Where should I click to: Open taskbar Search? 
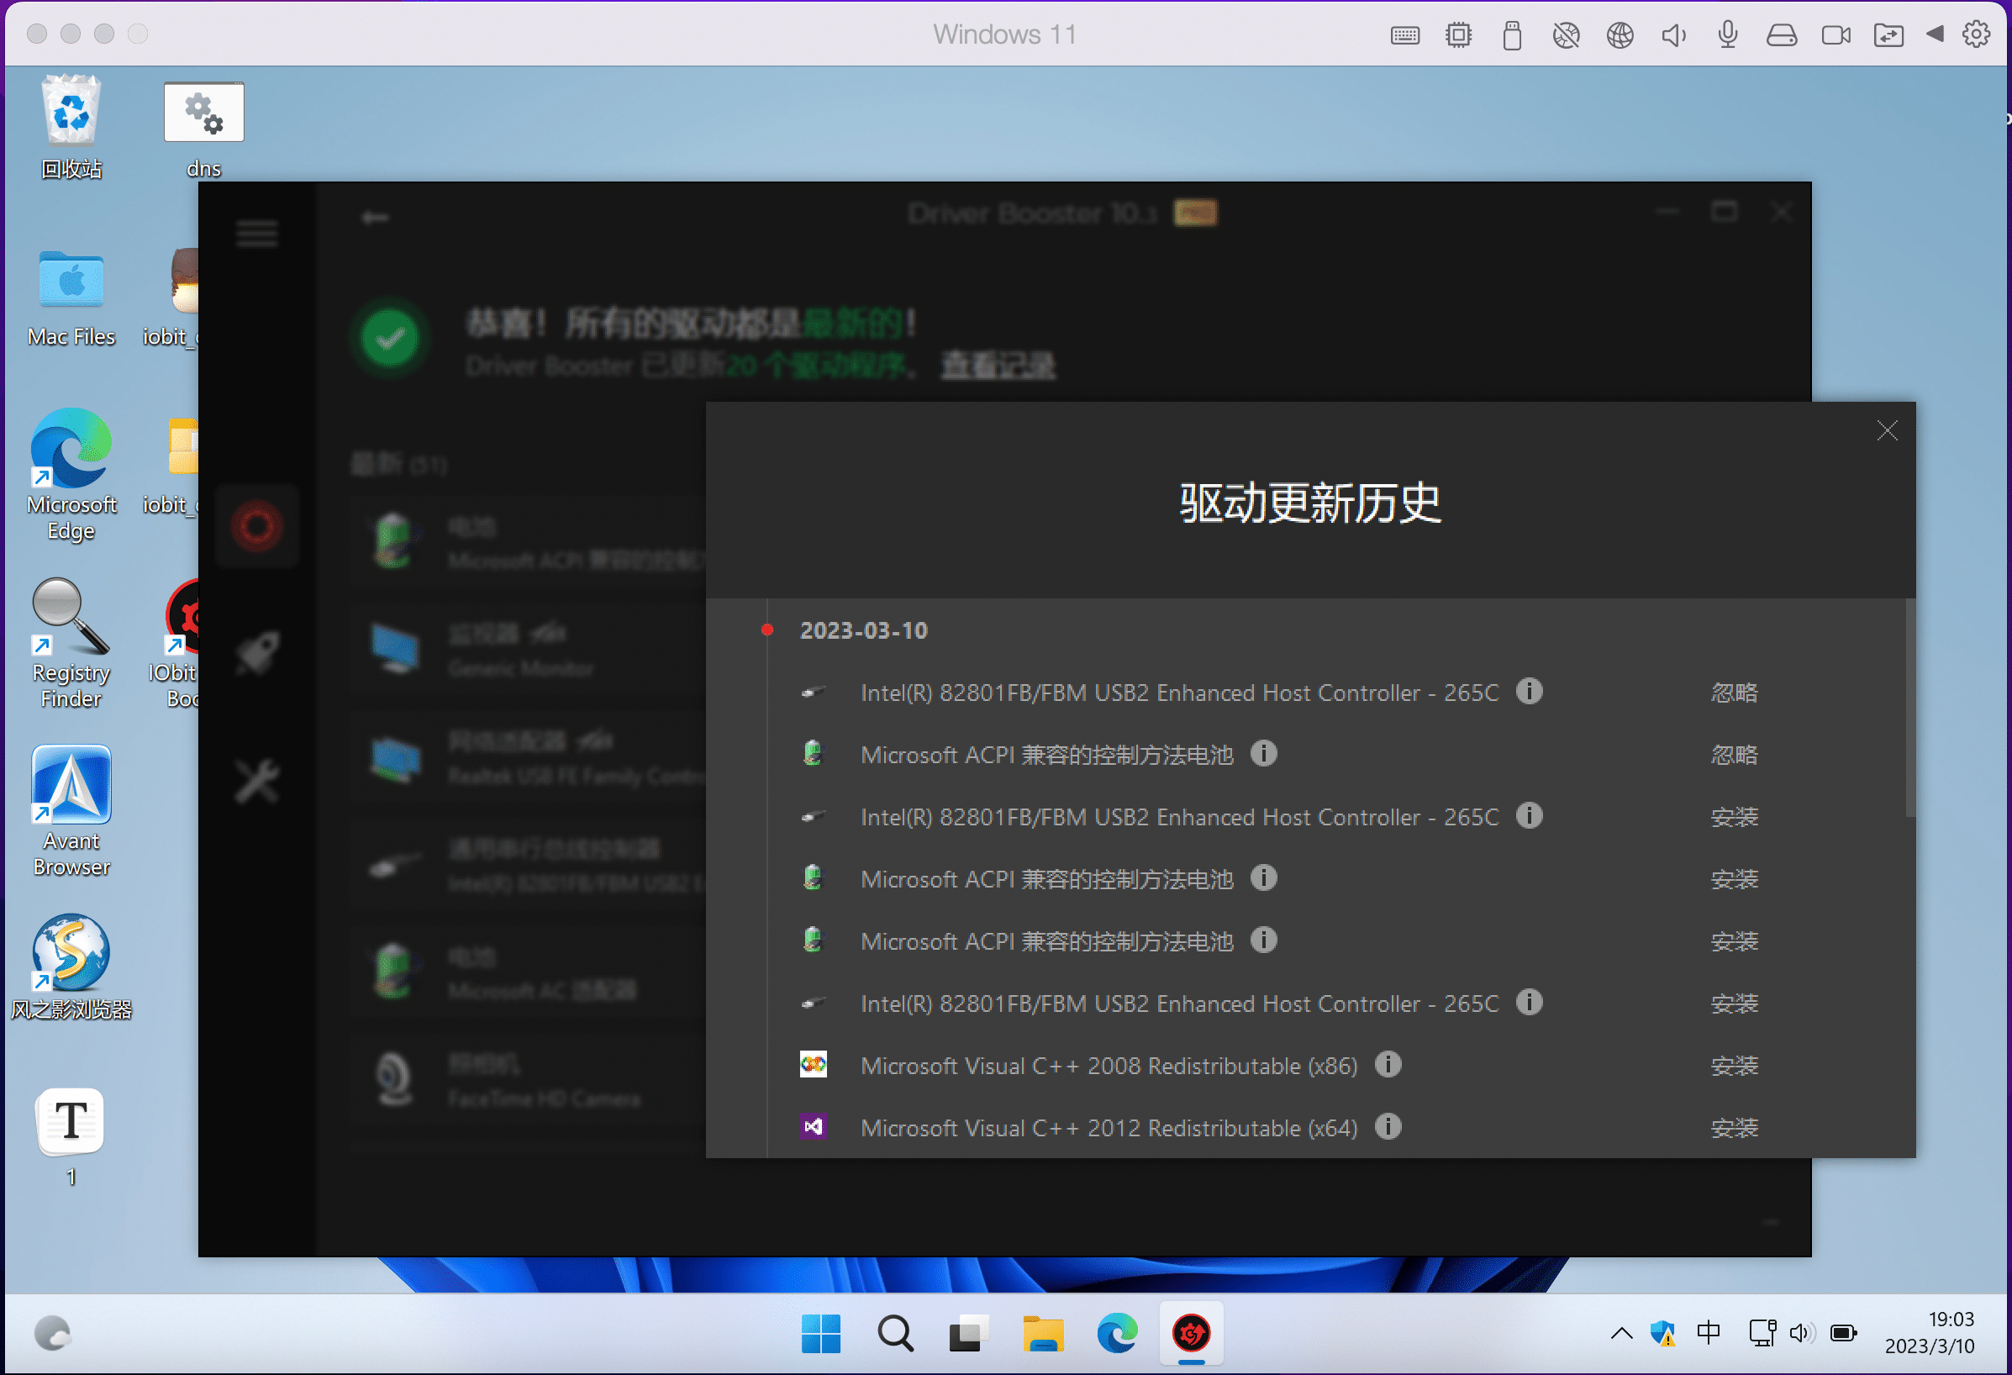click(894, 1334)
